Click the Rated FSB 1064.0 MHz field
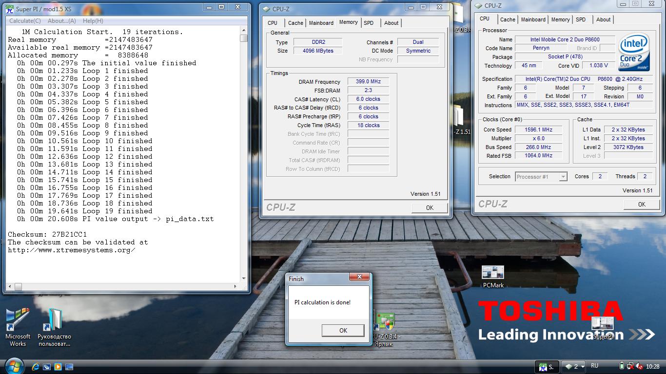The height and width of the screenshot is (374, 666). click(538, 156)
